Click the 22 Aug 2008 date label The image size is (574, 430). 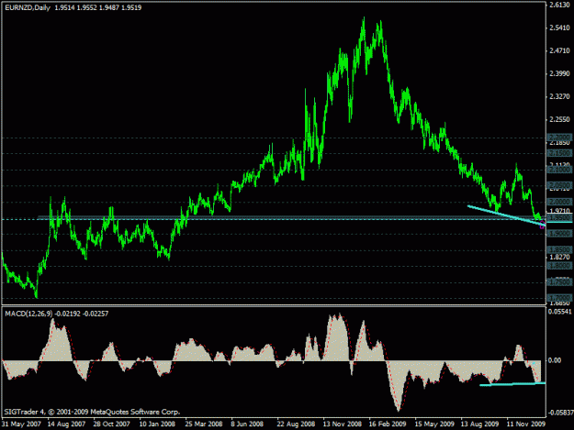point(296,424)
